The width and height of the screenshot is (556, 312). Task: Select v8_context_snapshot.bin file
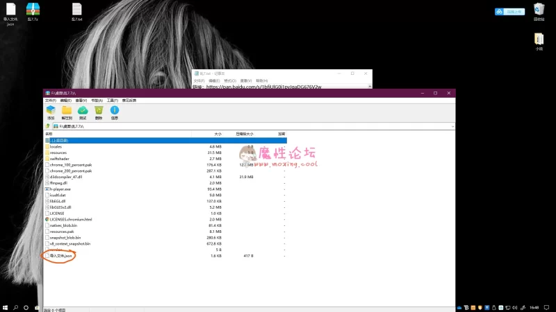pyautogui.click(x=70, y=244)
